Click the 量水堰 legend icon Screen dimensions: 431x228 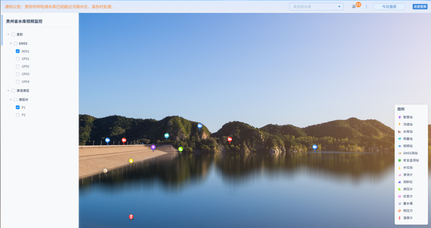point(400,204)
